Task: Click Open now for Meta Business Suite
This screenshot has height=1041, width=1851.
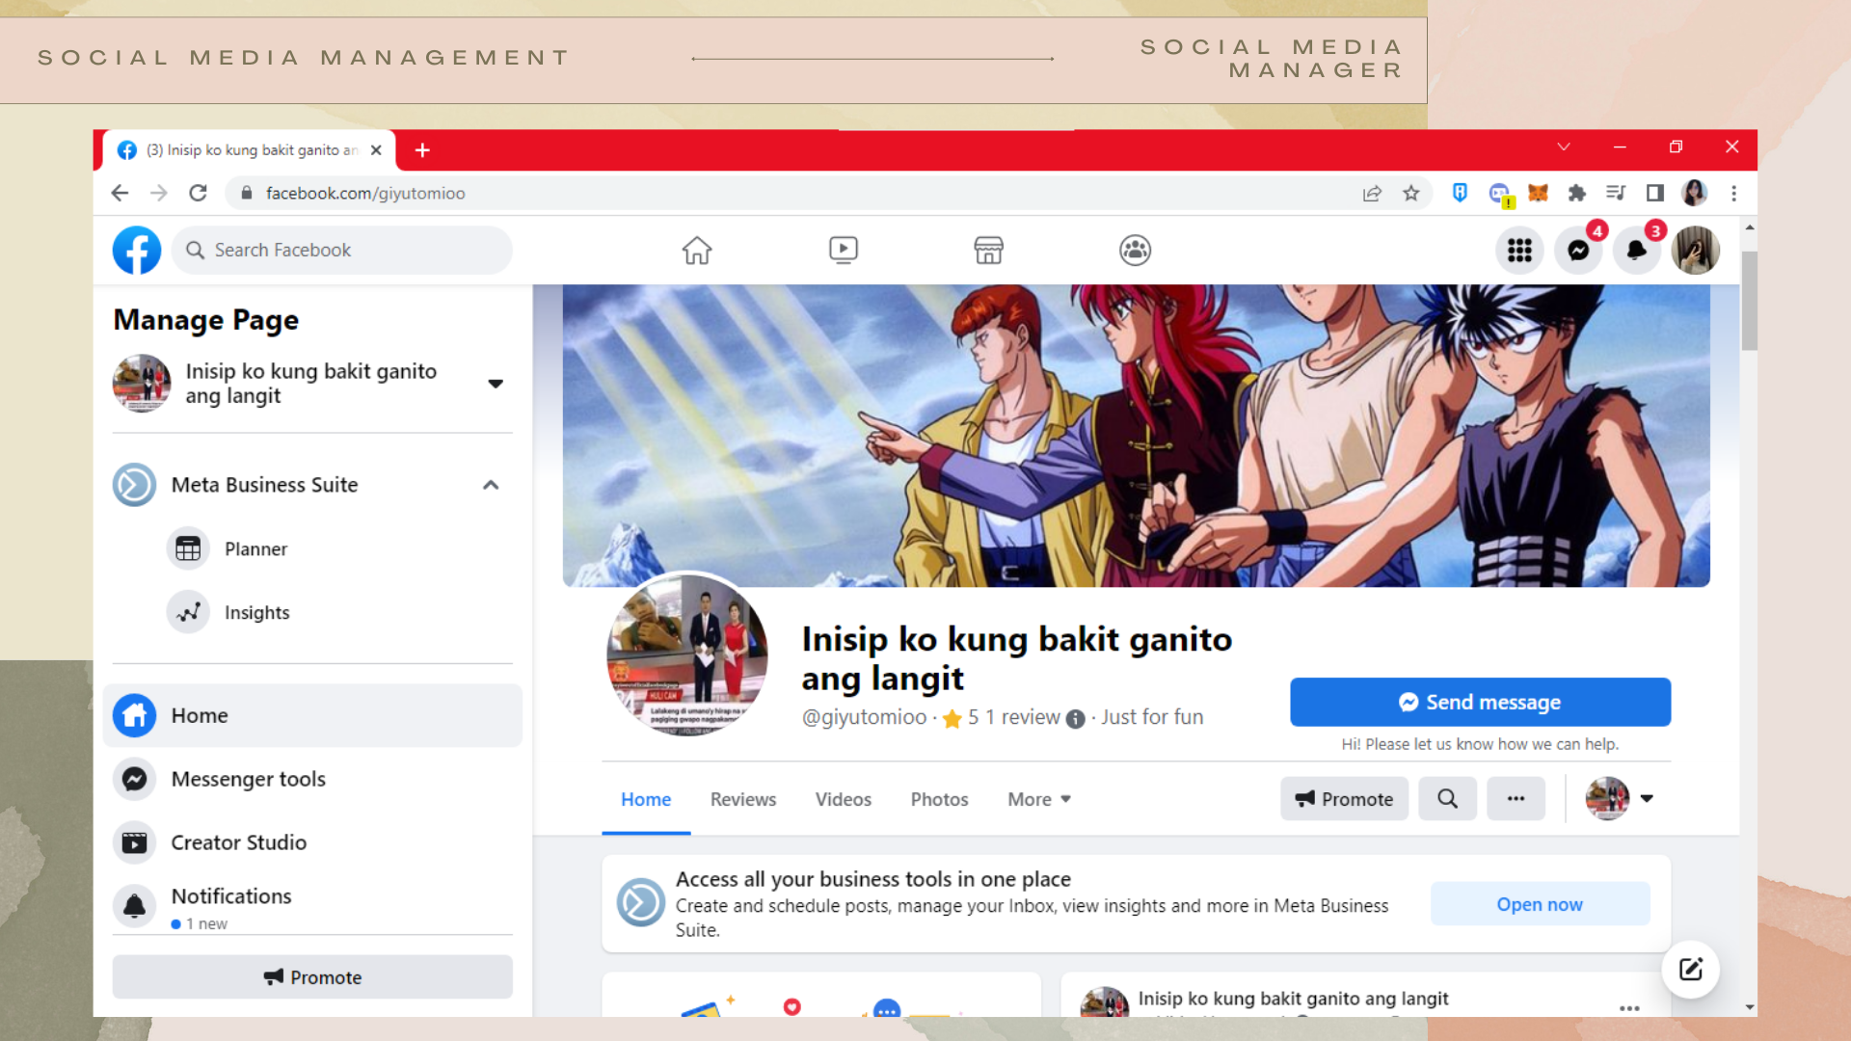Action: tap(1540, 904)
